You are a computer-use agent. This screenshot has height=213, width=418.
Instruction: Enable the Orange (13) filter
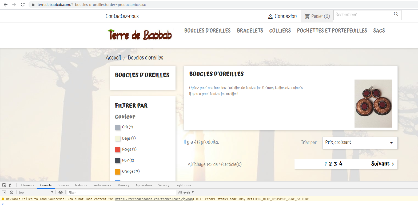tap(118, 172)
